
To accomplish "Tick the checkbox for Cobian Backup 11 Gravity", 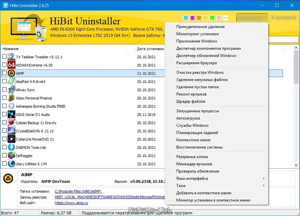I will point(4,122).
